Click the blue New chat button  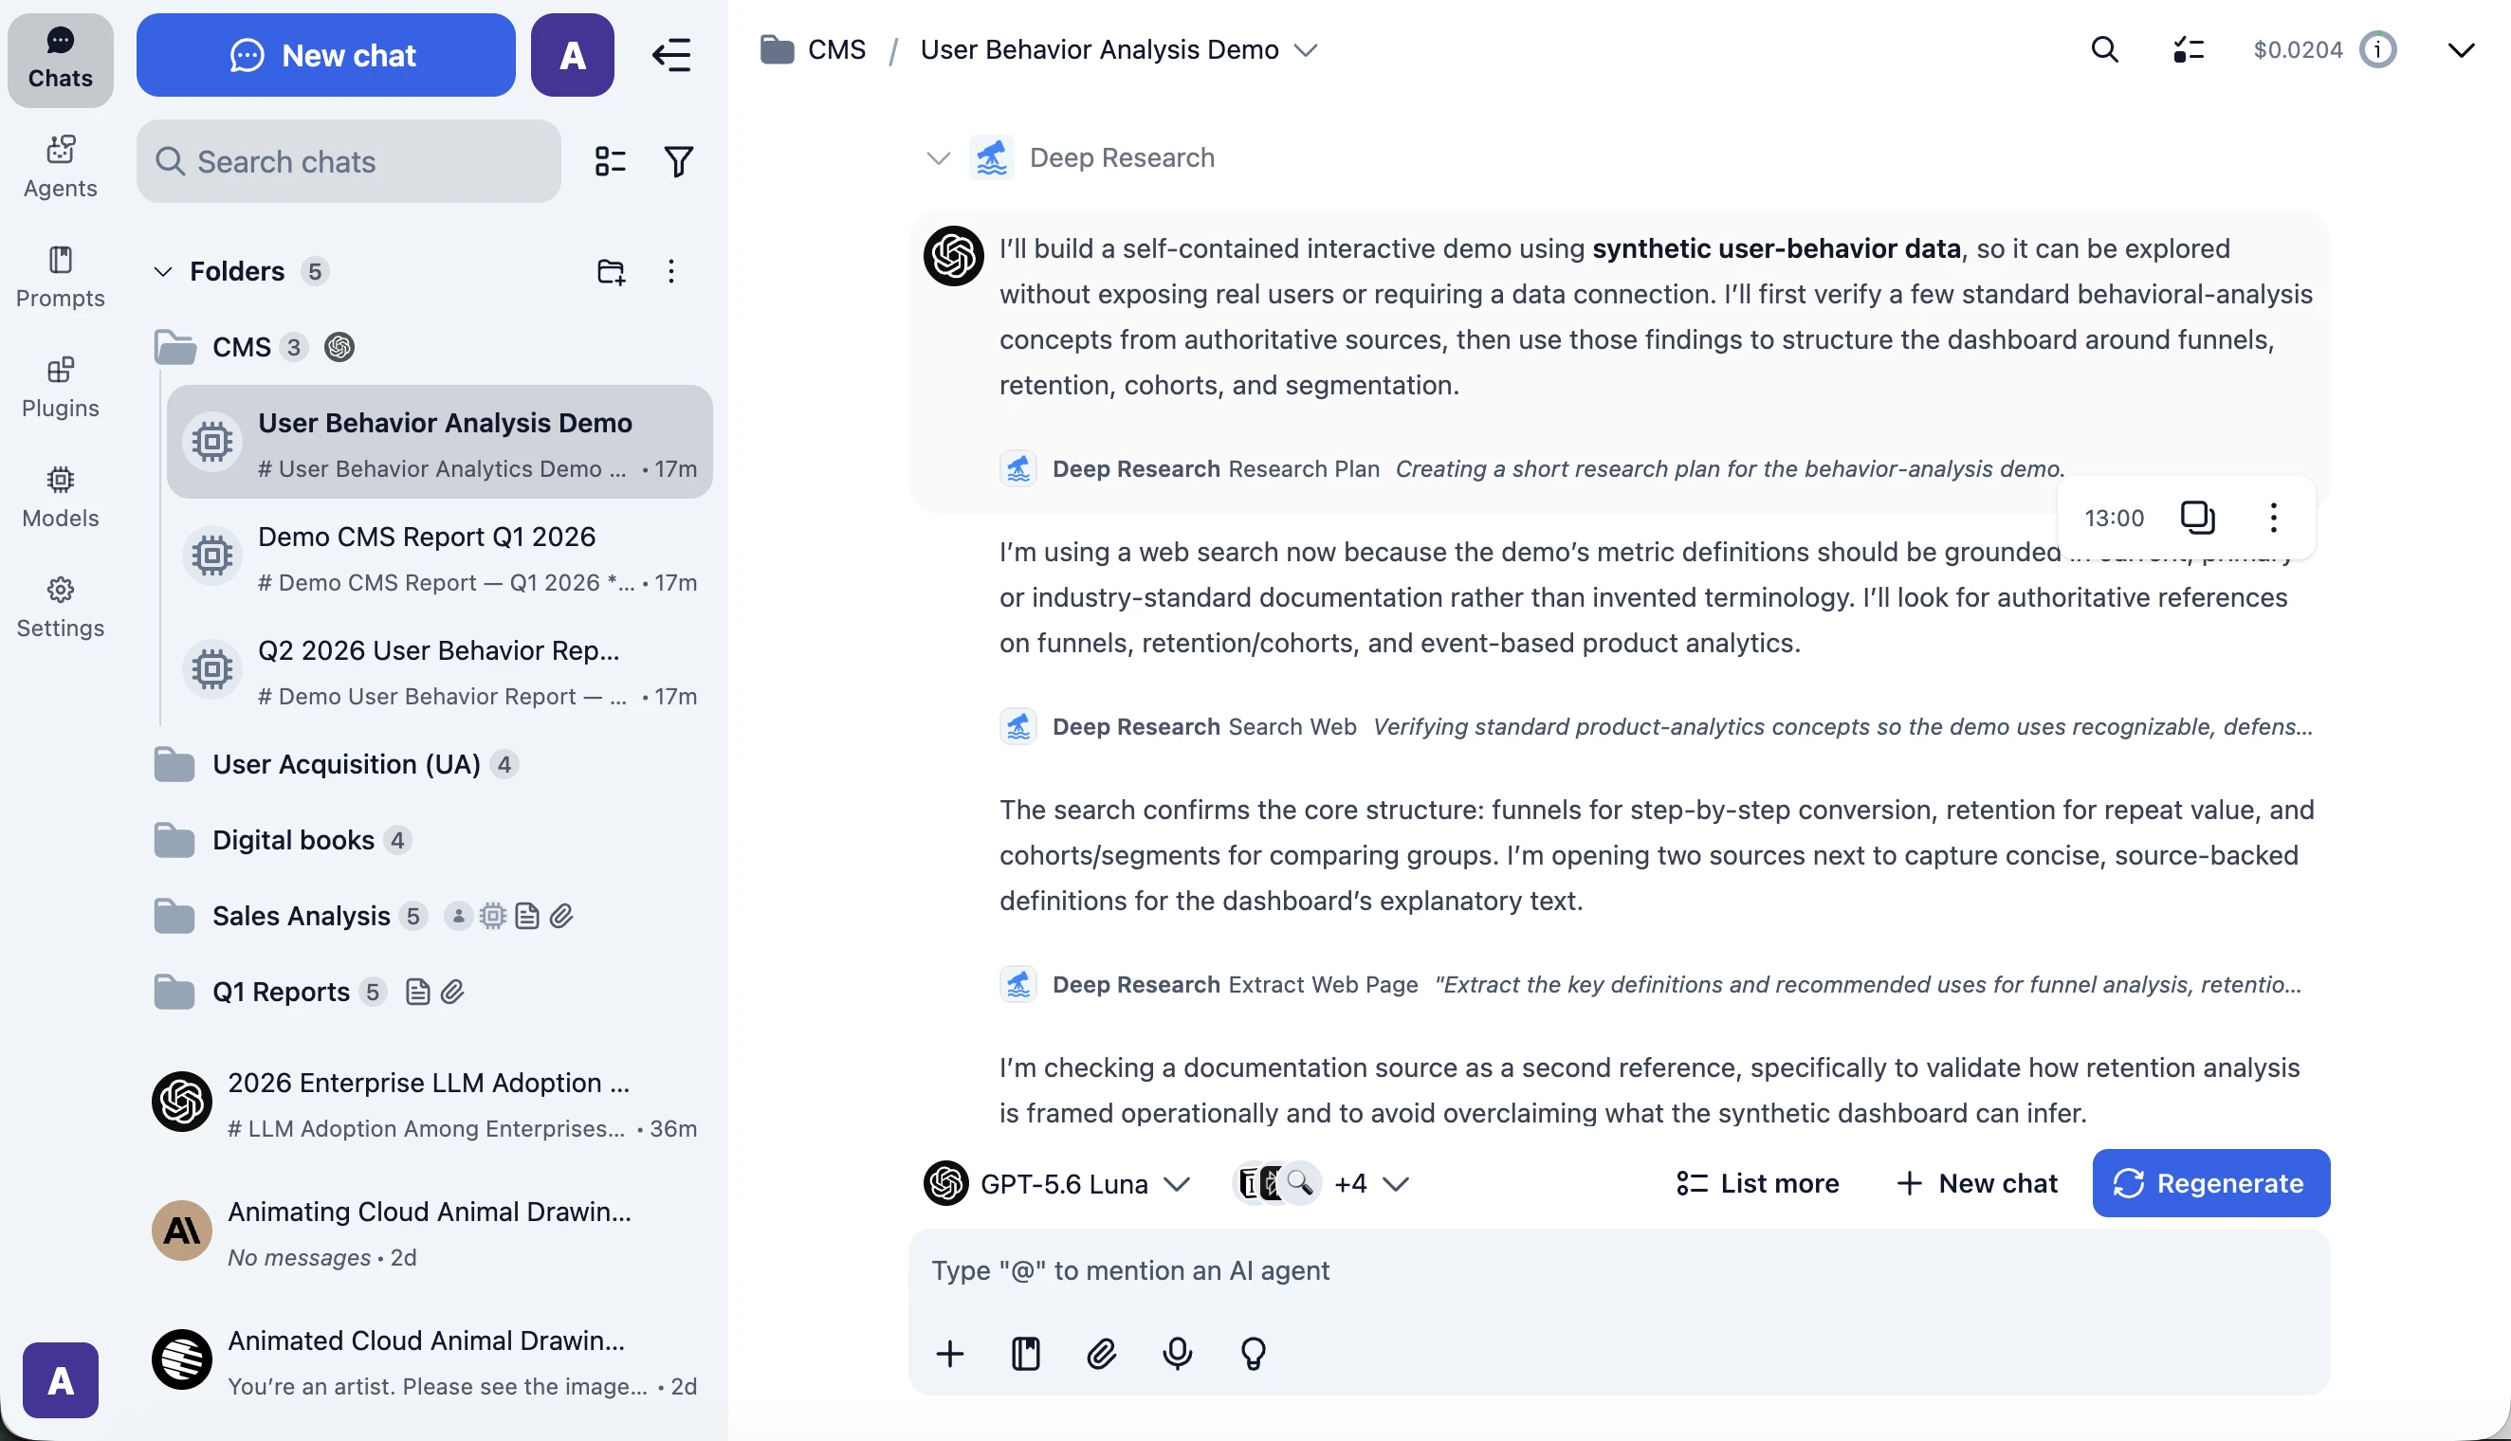pos(325,55)
